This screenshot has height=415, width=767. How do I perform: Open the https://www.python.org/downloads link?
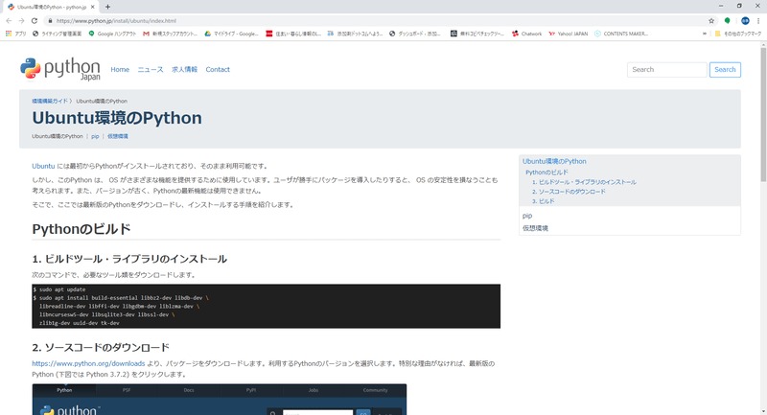88,363
